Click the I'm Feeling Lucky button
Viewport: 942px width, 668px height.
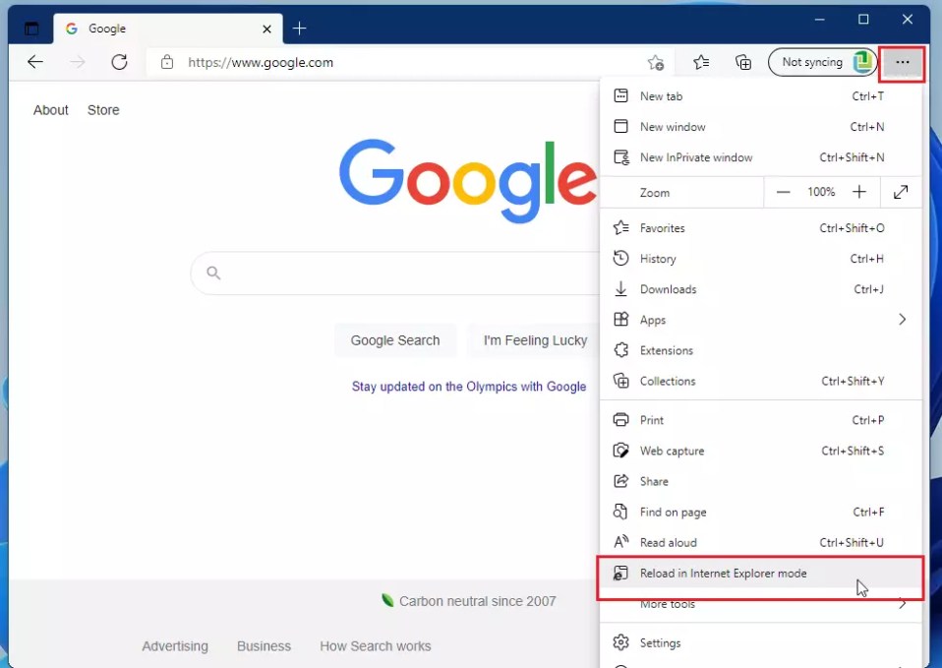coord(532,340)
